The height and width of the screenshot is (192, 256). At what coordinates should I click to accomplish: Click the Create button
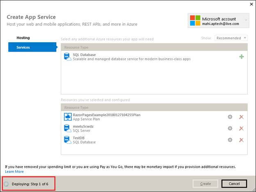[205, 184]
